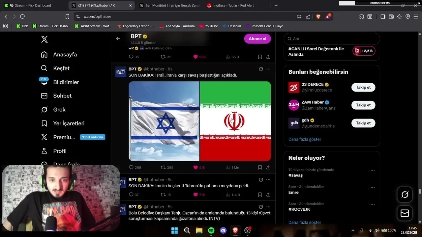Reply to Tahran patlama post
The image size is (422, 237).
click(134, 195)
